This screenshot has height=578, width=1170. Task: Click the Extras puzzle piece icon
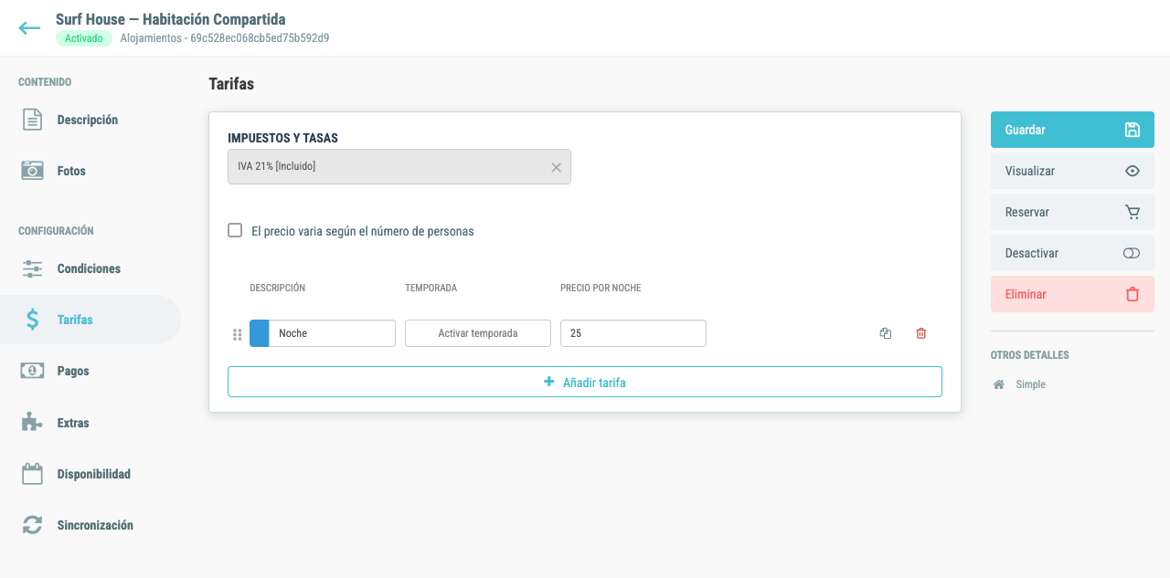32,422
